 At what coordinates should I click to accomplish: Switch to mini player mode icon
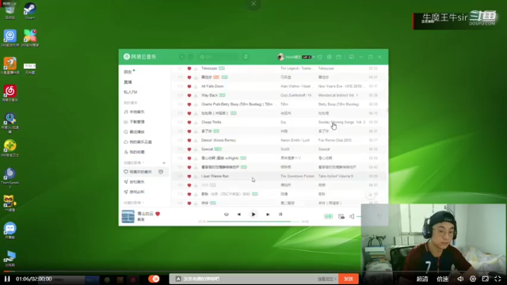click(x=352, y=57)
